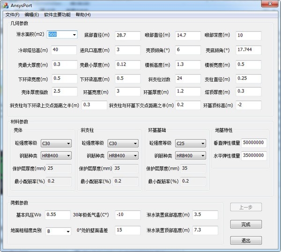Expand the 壳体 砼强度等级 C30 dropdown
Image resolution: width=281 pixels, height=252 pixels.
tap(56, 143)
